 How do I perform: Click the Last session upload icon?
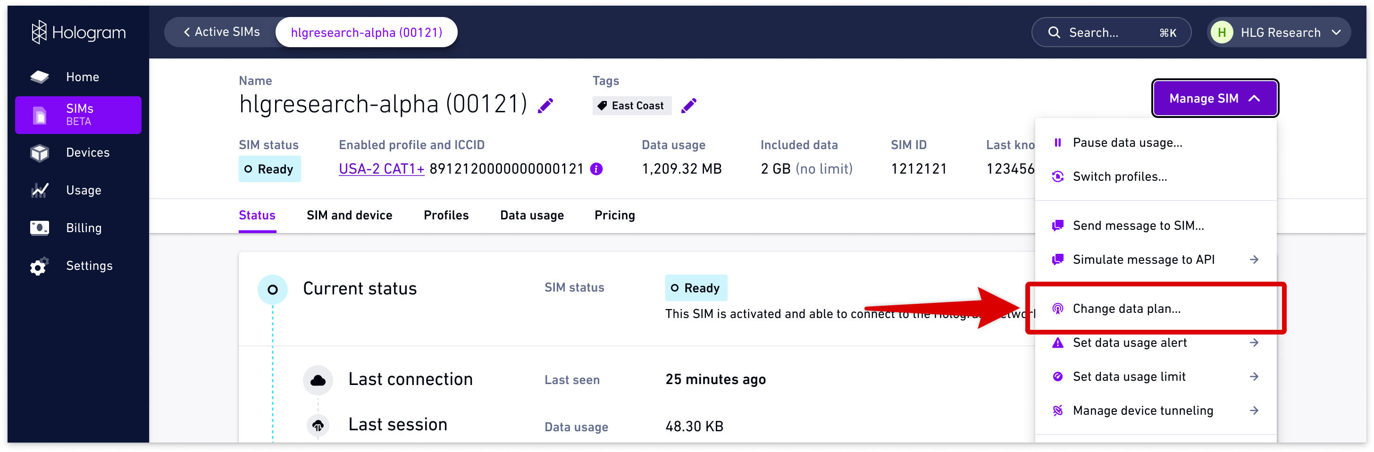(318, 425)
